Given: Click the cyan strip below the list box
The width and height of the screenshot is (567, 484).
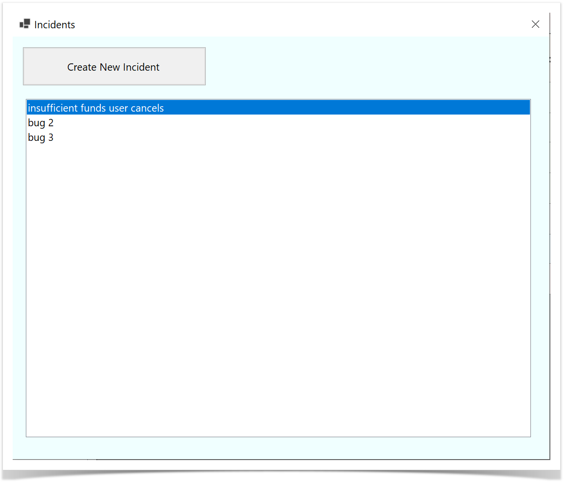Looking at the screenshot, I should (278, 447).
